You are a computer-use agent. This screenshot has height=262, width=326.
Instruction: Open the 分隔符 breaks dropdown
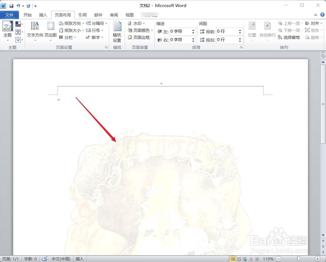click(97, 23)
